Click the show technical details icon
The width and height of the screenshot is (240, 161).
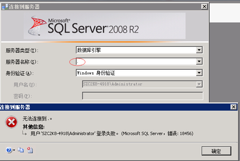point(30,150)
